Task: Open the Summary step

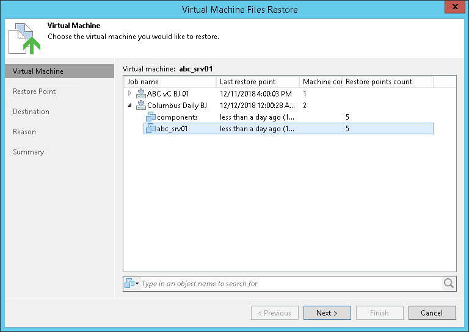Action: click(29, 152)
